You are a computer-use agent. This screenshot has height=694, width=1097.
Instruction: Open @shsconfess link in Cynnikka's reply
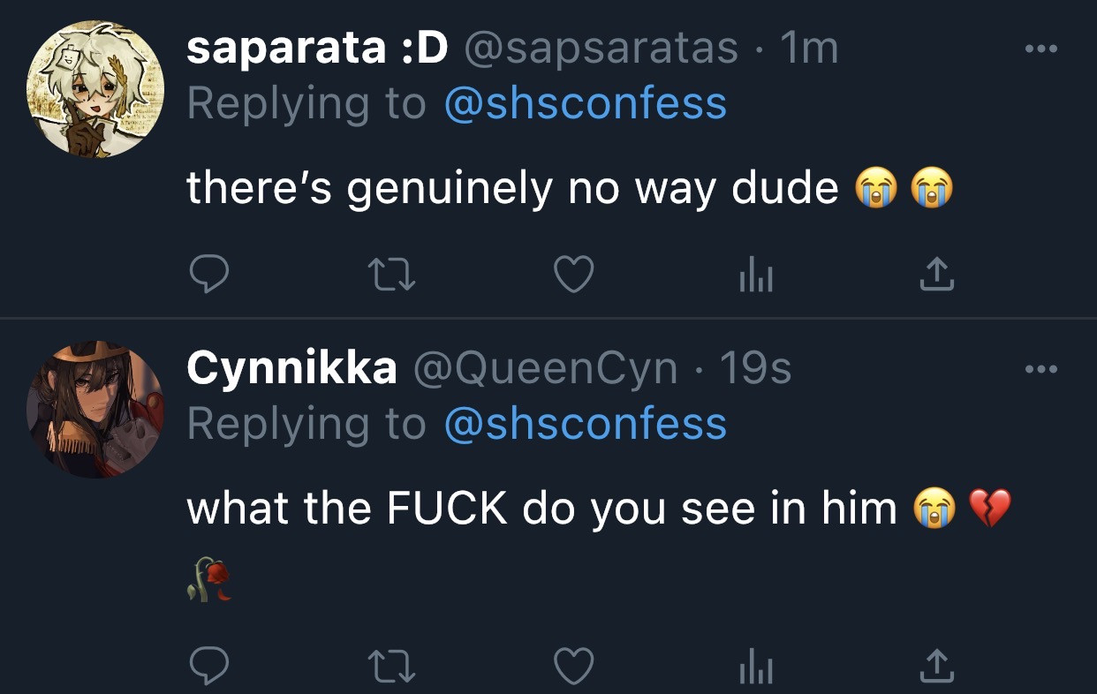click(x=585, y=424)
